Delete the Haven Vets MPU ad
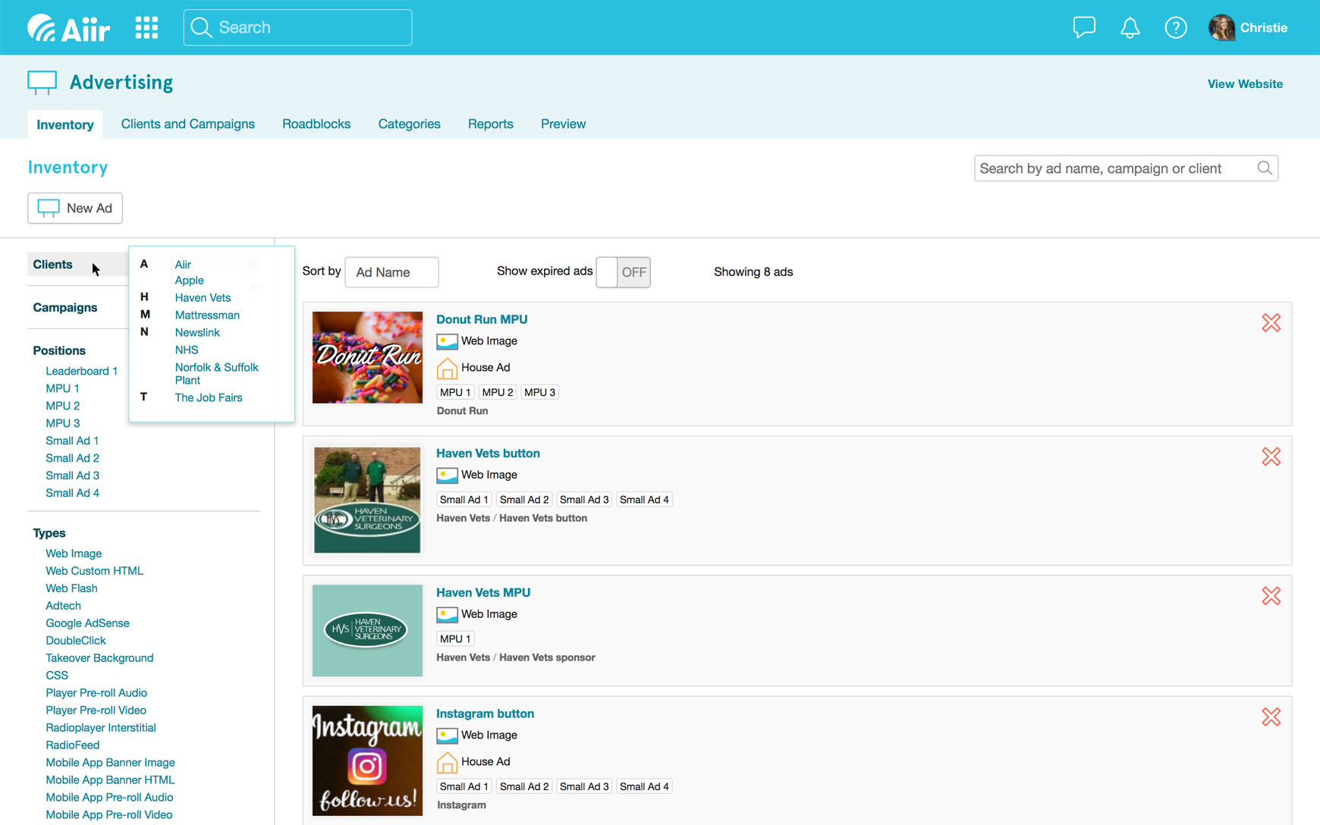Image resolution: width=1320 pixels, height=825 pixels. (1271, 596)
